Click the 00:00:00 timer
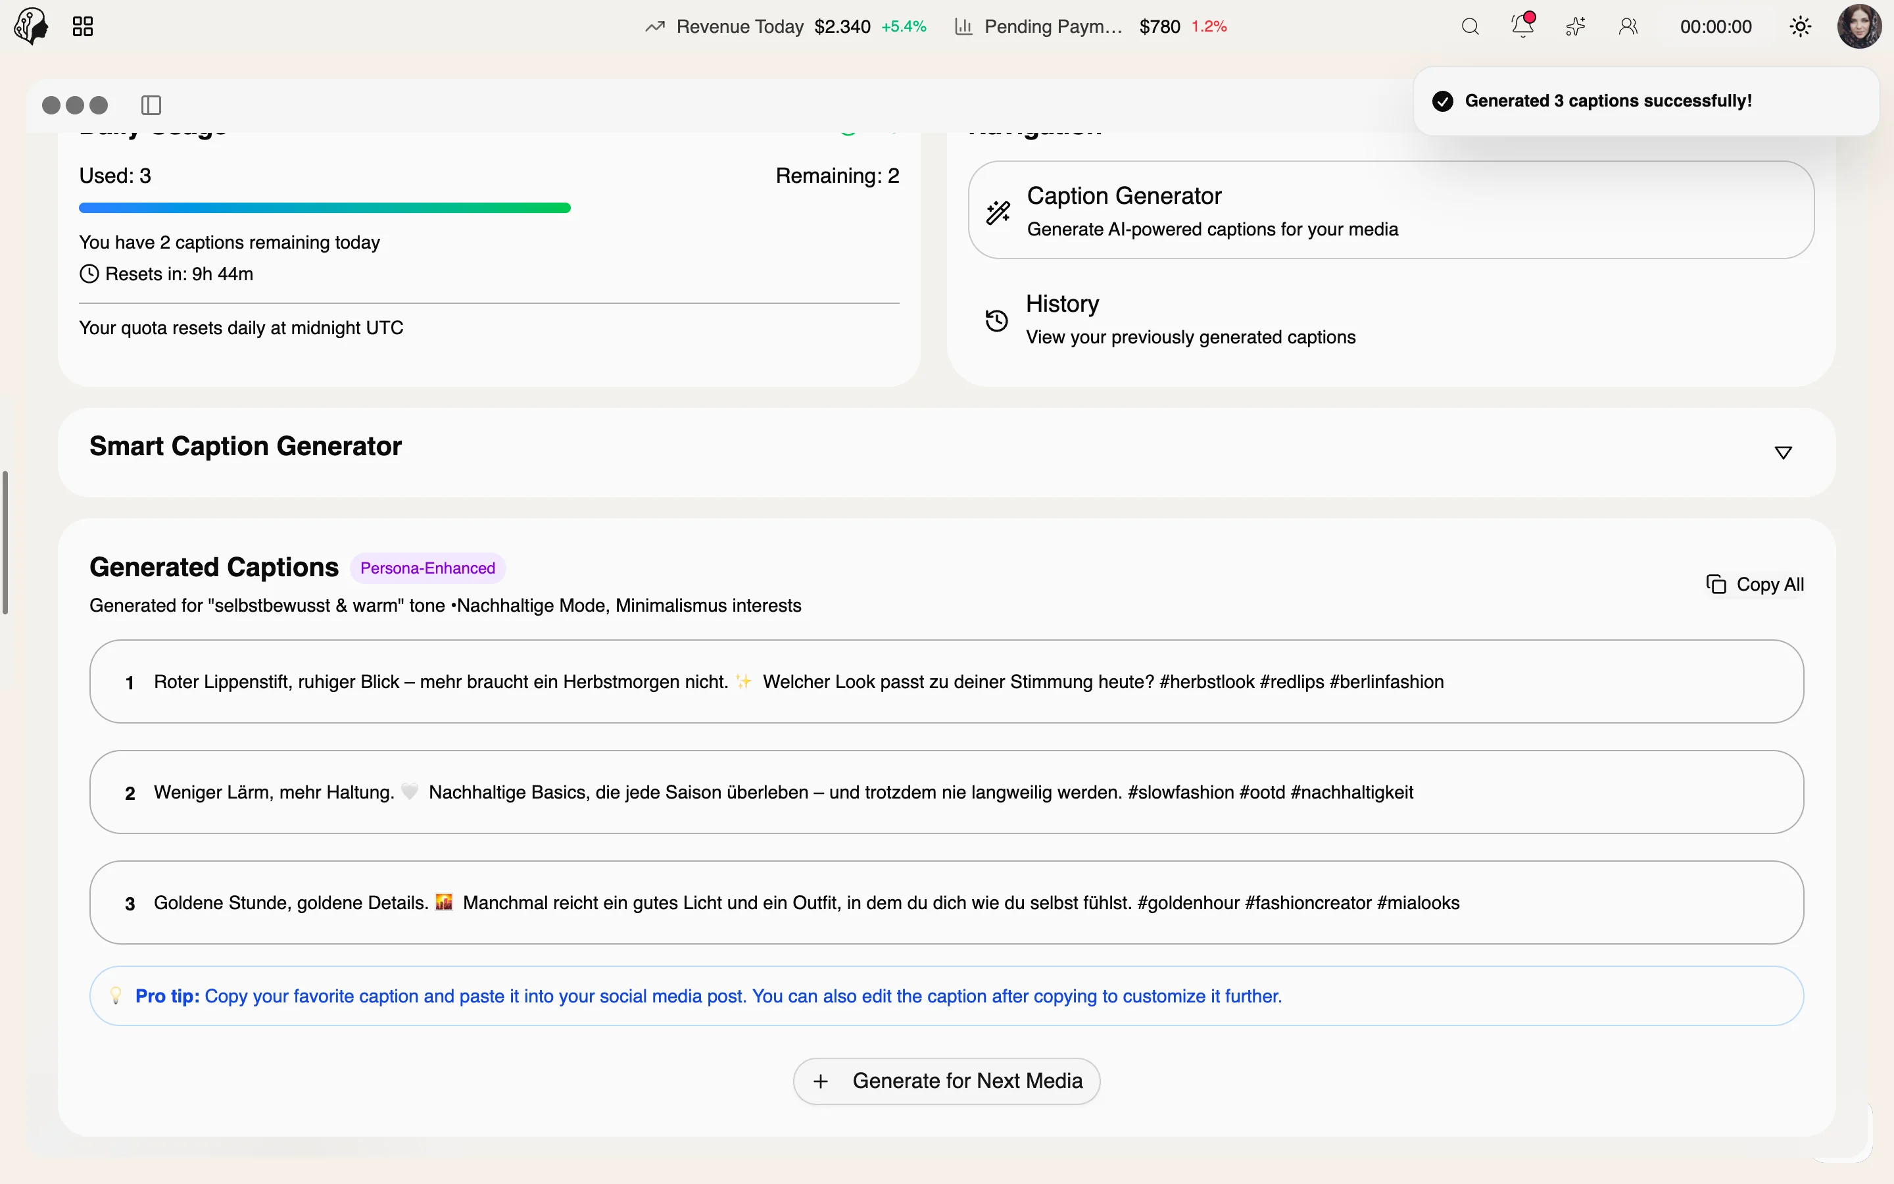 [x=1716, y=26]
